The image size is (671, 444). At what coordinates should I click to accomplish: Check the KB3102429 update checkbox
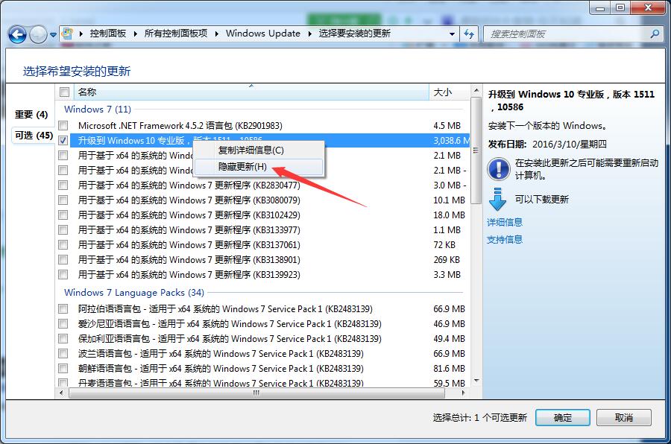click(63, 215)
